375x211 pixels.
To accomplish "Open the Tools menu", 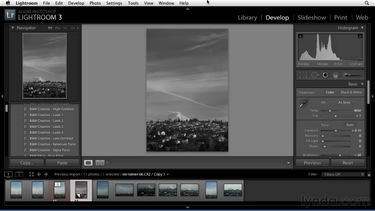I will tap(133, 3).
